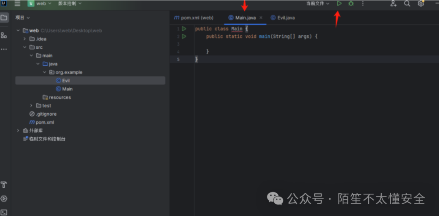
Task: Open Search Everywhere magnifier icon
Action: click(407, 4)
